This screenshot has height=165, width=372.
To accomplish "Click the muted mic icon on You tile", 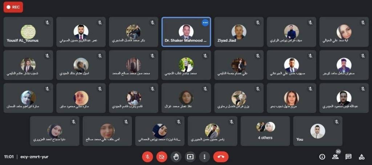I will point(336,122).
